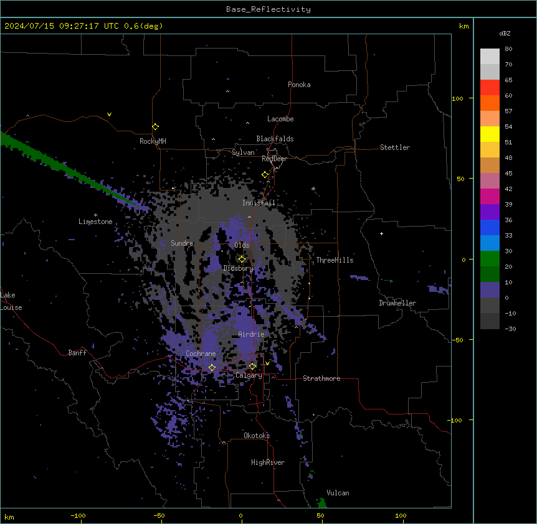Select the Sylvan label

pos(243,152)
